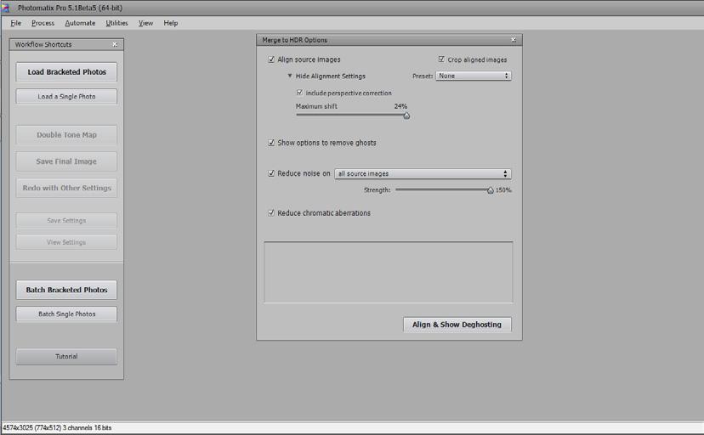
Task: Toggle Crop aligned images checkbox
Action: [x=441, y=59]
